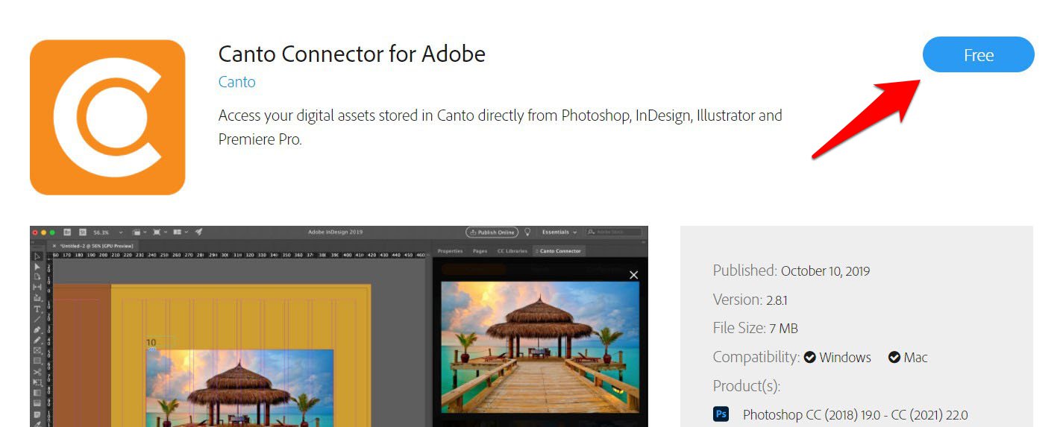Select the Scissors tool

[x=37, y=372]
